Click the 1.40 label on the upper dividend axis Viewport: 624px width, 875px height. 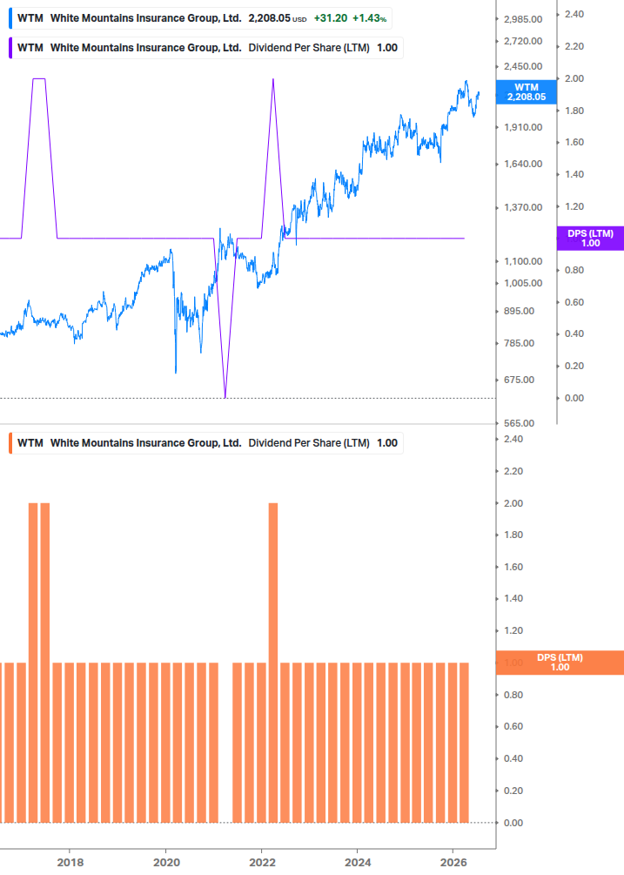point(574,175)
